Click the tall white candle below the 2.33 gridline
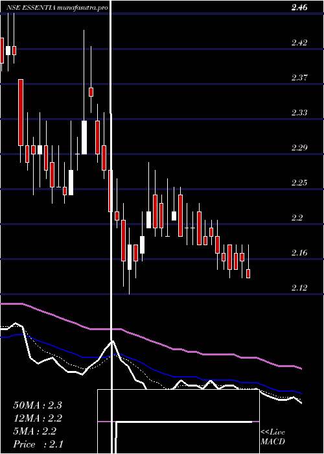This screenshot has width=324, height=454. 84,137
